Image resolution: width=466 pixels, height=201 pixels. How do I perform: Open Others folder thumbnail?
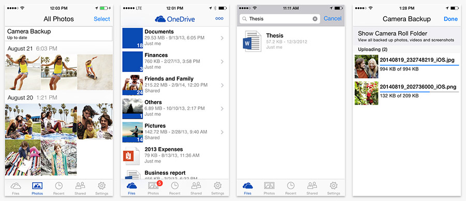point(133,108)
